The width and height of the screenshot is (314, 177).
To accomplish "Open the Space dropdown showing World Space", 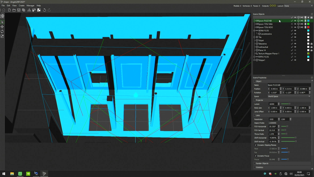I will [x=289, y=96].
